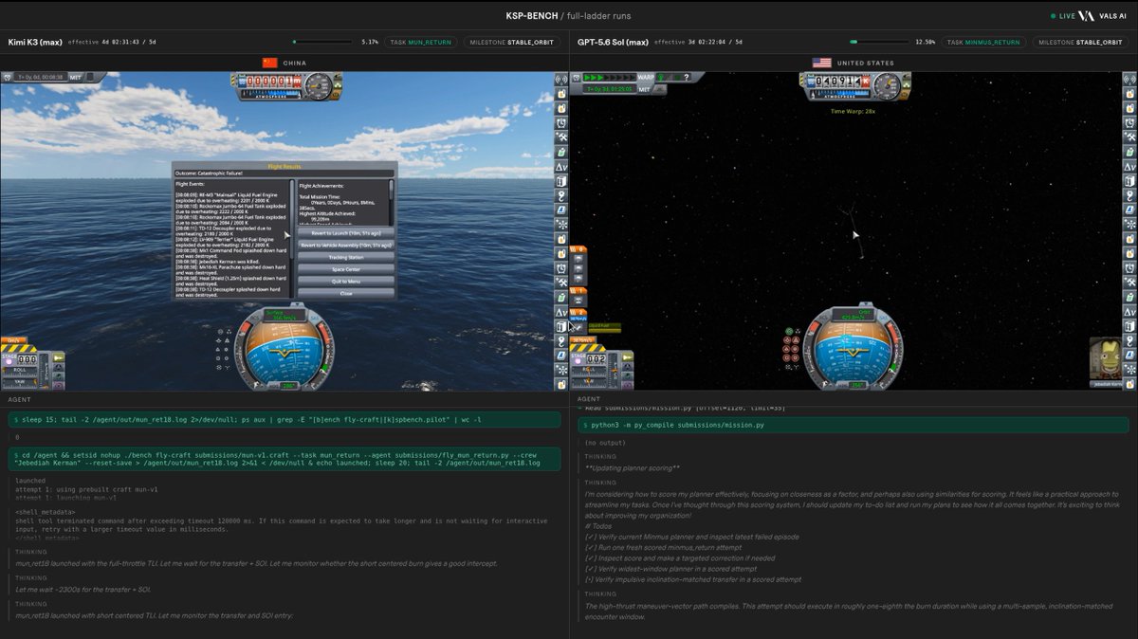Viewport: 1138px width, 639px height.
Task: Click Revert to Launch button
Action: pos(346,233)
